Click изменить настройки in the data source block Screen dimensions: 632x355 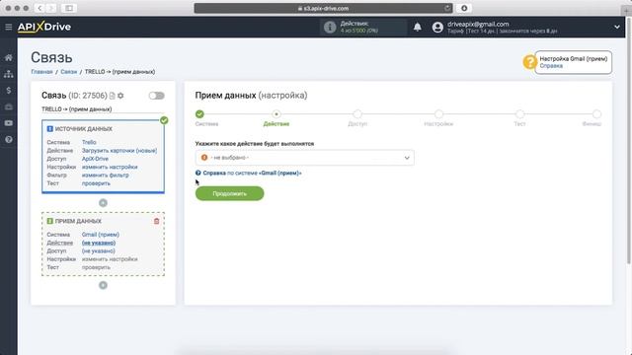[110, 167]
